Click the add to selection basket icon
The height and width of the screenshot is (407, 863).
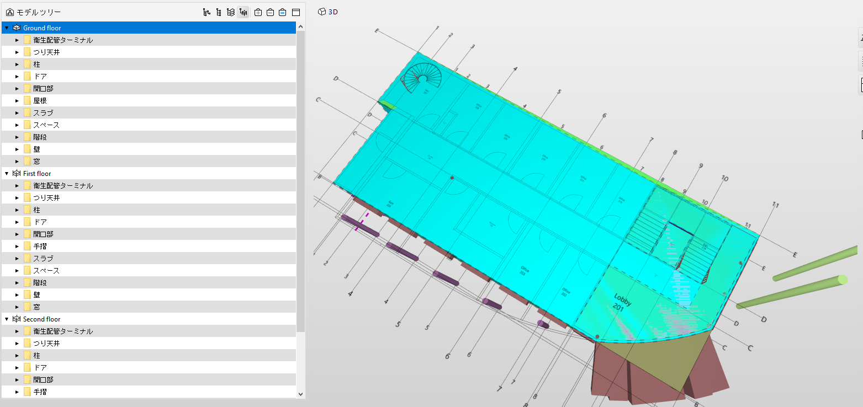pos(258,12)
